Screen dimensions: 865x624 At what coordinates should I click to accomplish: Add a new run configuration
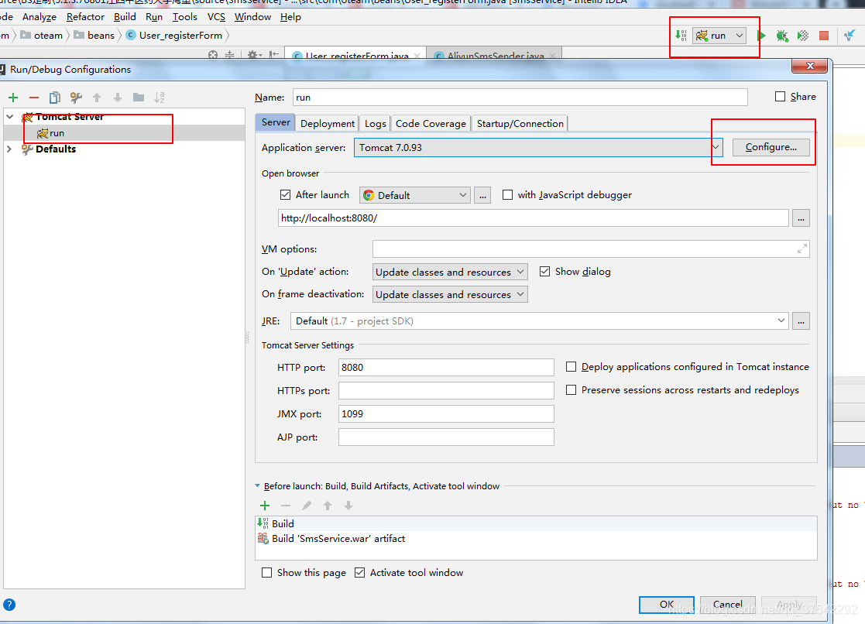click(x=13, y=98)
